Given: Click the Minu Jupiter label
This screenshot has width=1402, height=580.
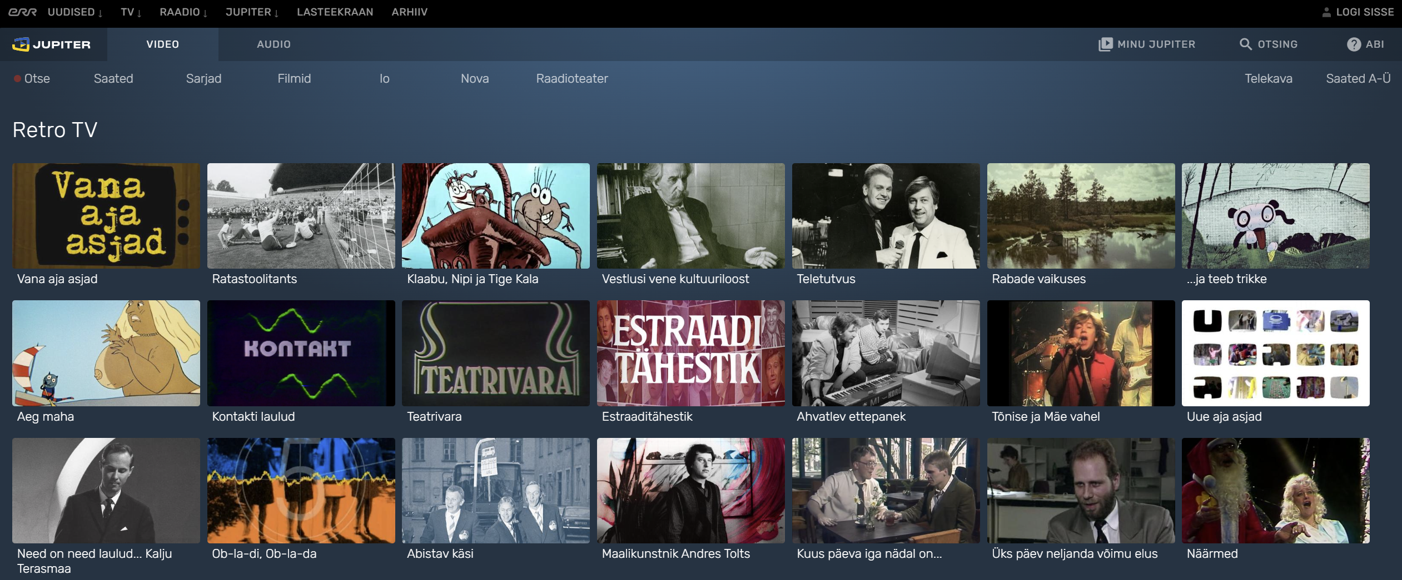Looking at the screenshot, I should [x=1156, y=44].
